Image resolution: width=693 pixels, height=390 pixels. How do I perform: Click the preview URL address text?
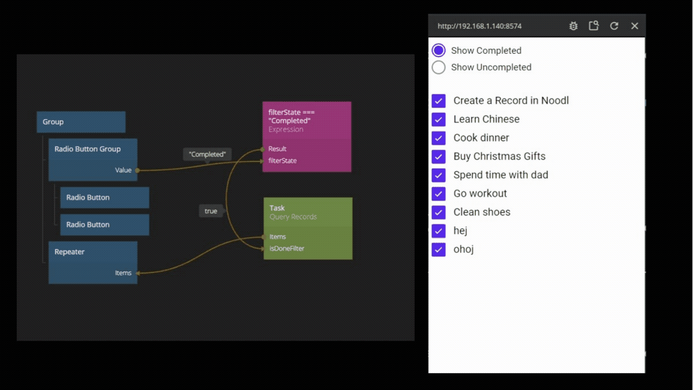coord(479,26)
